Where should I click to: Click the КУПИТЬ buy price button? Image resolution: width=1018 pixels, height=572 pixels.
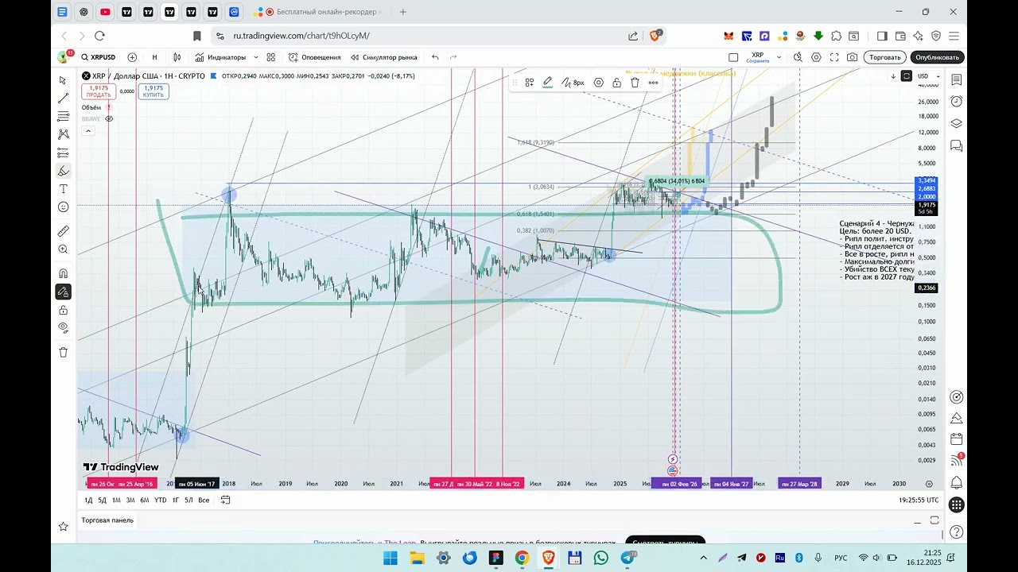pyautogui.click(x=153, y=91)
